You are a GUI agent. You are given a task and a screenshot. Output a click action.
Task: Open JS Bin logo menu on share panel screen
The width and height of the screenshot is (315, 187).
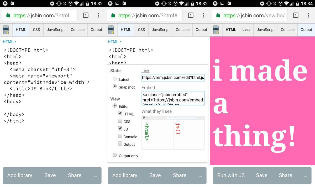click(x=111, y=30)
